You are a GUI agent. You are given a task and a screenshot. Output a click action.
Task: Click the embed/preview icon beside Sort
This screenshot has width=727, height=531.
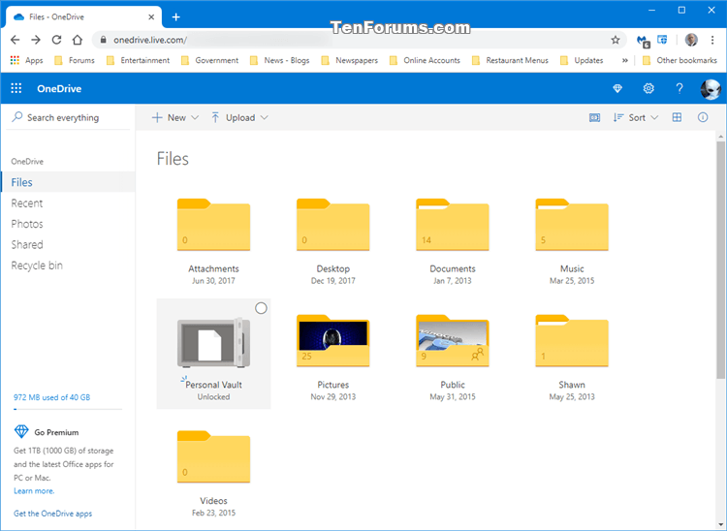pyautogui.click(x=594, y=117)
